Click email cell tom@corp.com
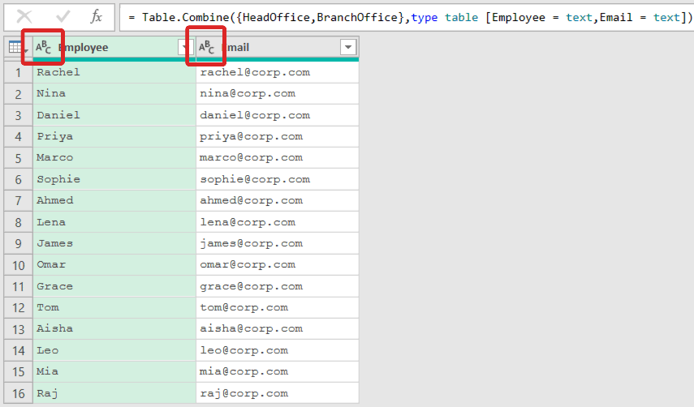 pos(277,307)
